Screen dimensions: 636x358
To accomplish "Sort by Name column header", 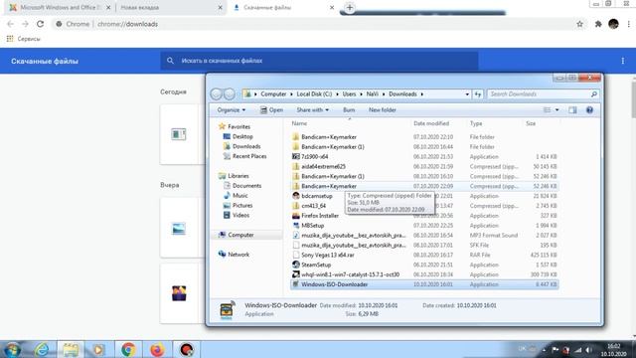I will pos(299,123).
